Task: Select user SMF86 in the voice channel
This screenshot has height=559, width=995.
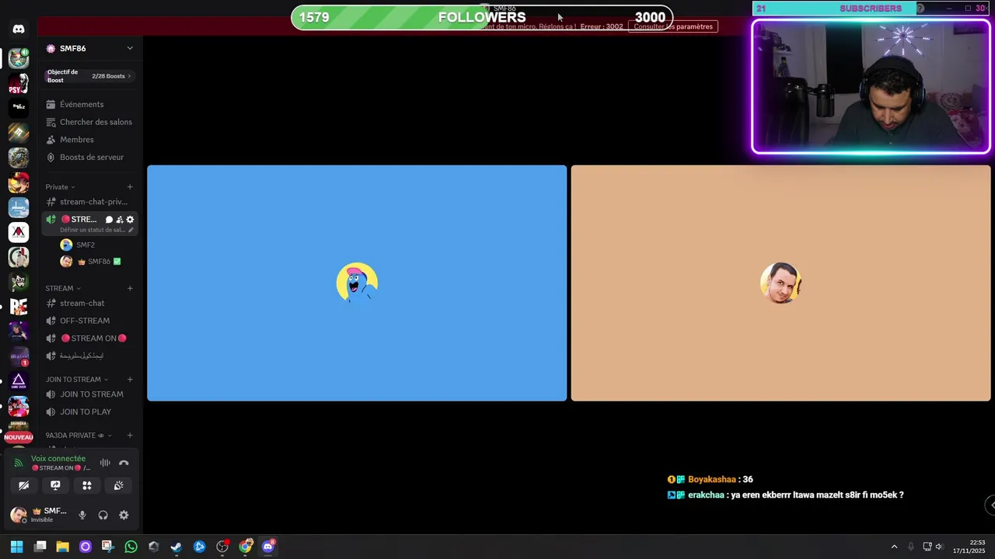Action: tap(91, 262)
